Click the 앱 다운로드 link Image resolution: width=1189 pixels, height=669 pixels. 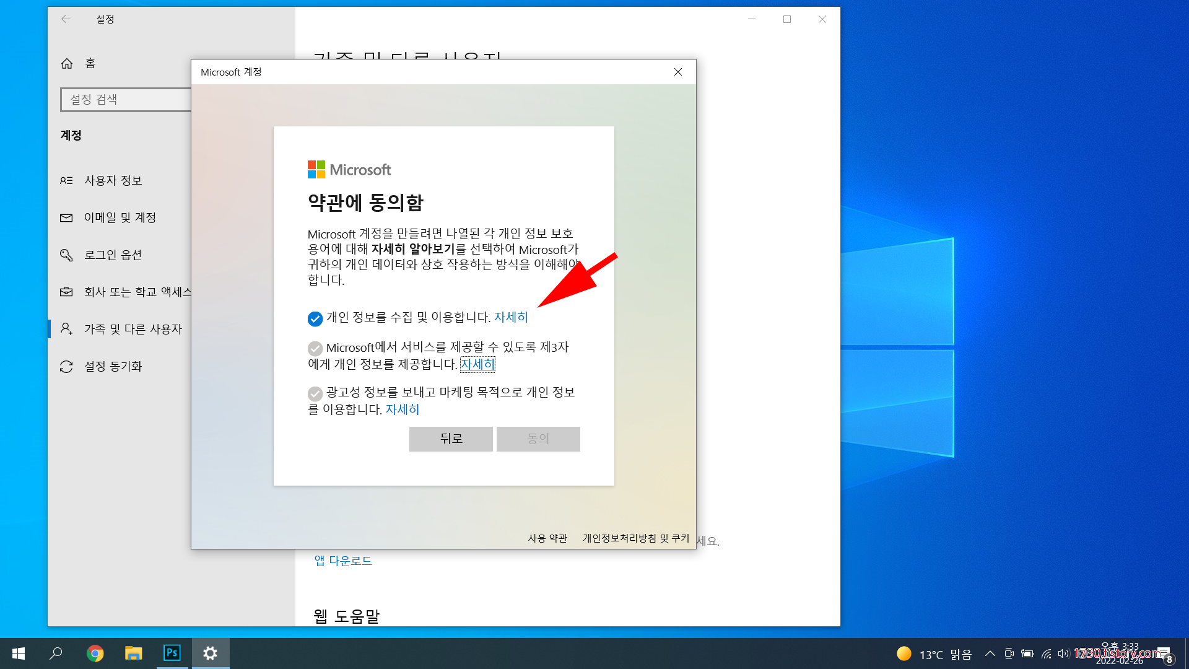tap(343, 561)
